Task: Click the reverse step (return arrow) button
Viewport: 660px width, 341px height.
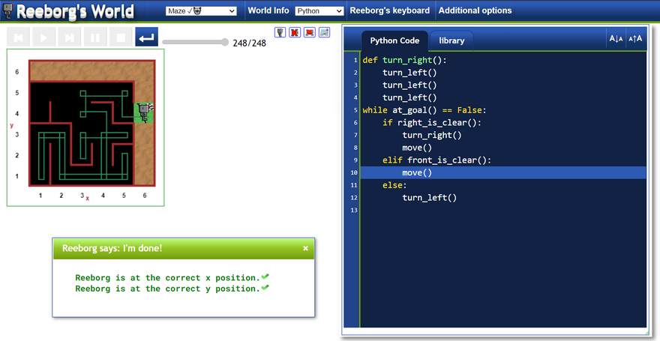Action: [x=146, y=37]
